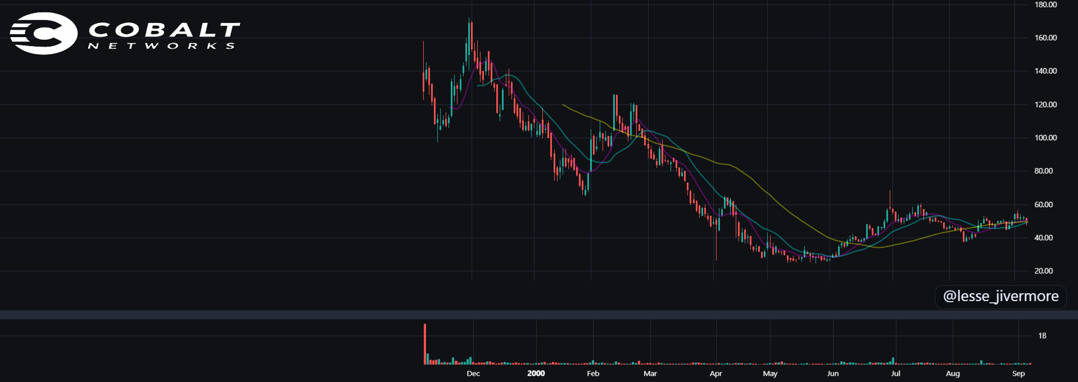Click the 60.00 price level label

1044,204
